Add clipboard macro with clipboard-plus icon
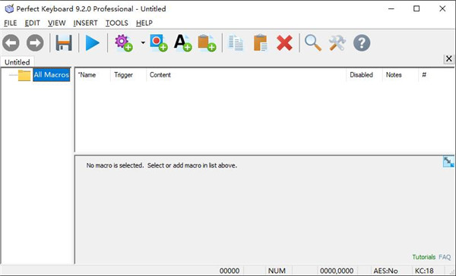 pos(207,43)
